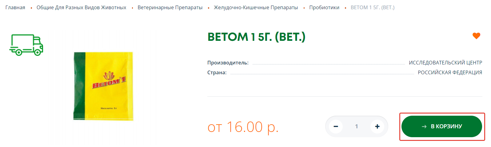Click the ВЕТОМ 1 5Г. (ВЕТ.) product heading
This screenshot has height=147, width=491.
tap(256, 37)
